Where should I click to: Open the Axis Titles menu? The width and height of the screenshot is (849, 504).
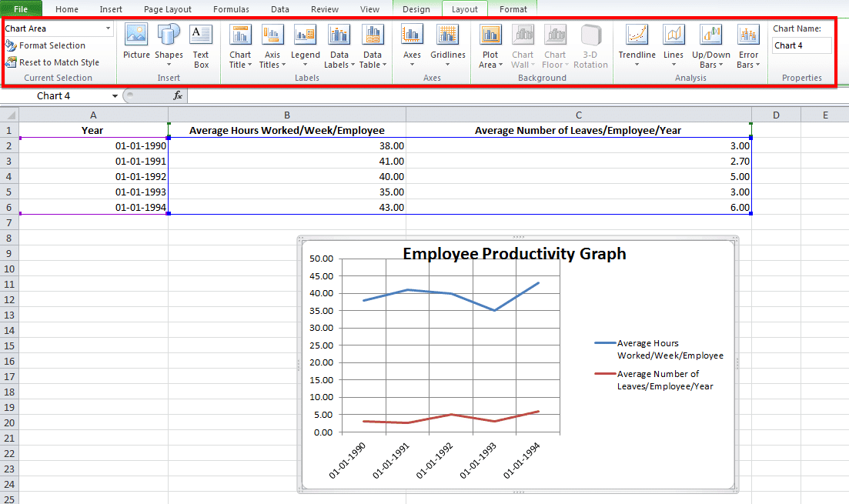272,47
